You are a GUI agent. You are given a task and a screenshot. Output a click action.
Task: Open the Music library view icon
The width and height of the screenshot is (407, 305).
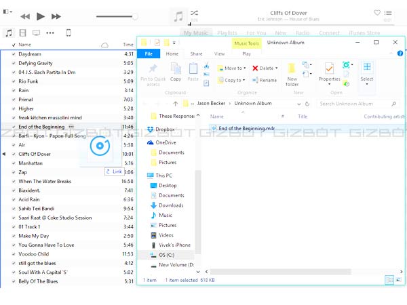[9, 33]
